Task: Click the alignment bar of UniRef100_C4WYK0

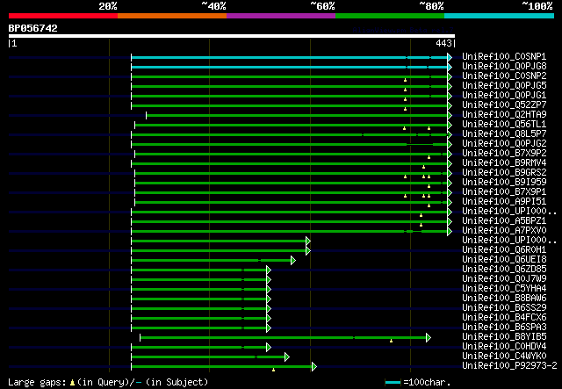Action: pos(208,357)
